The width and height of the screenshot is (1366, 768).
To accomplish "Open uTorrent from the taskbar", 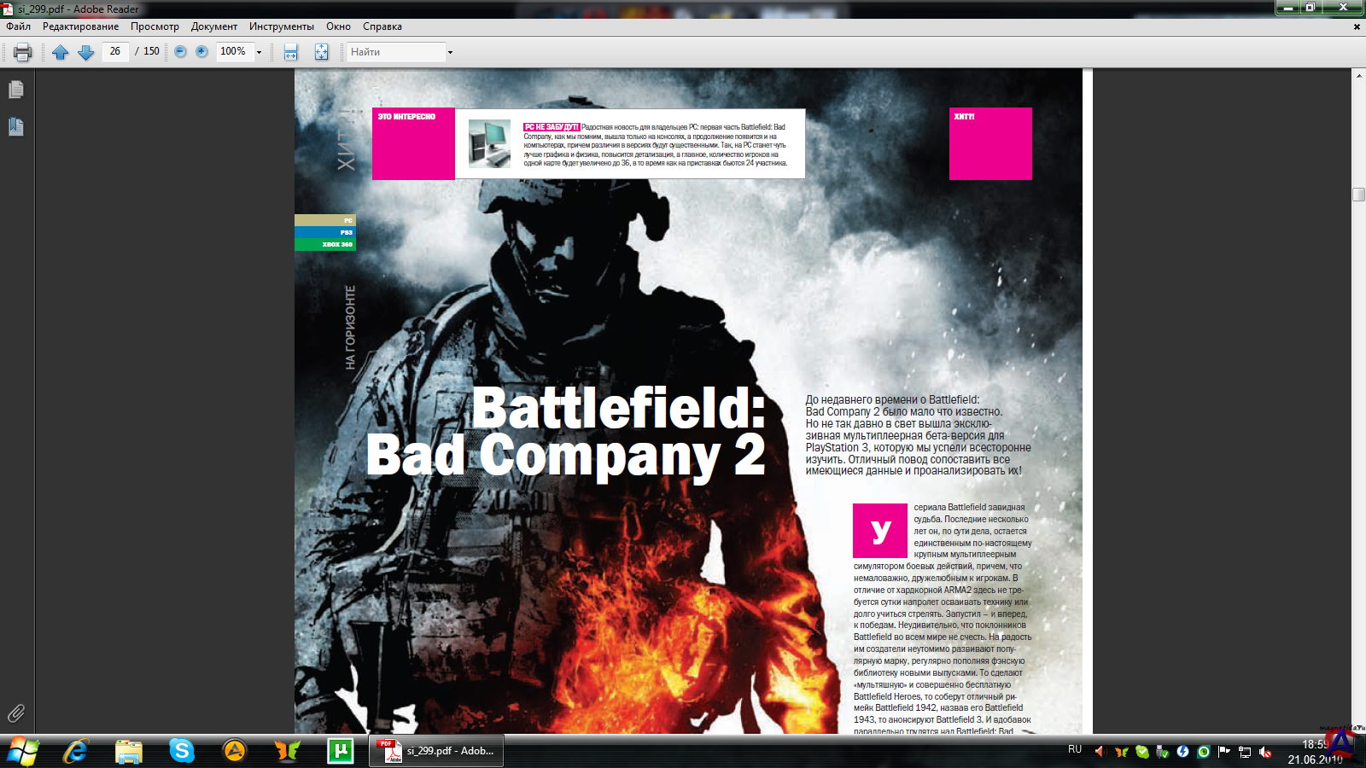I will 341,751.
